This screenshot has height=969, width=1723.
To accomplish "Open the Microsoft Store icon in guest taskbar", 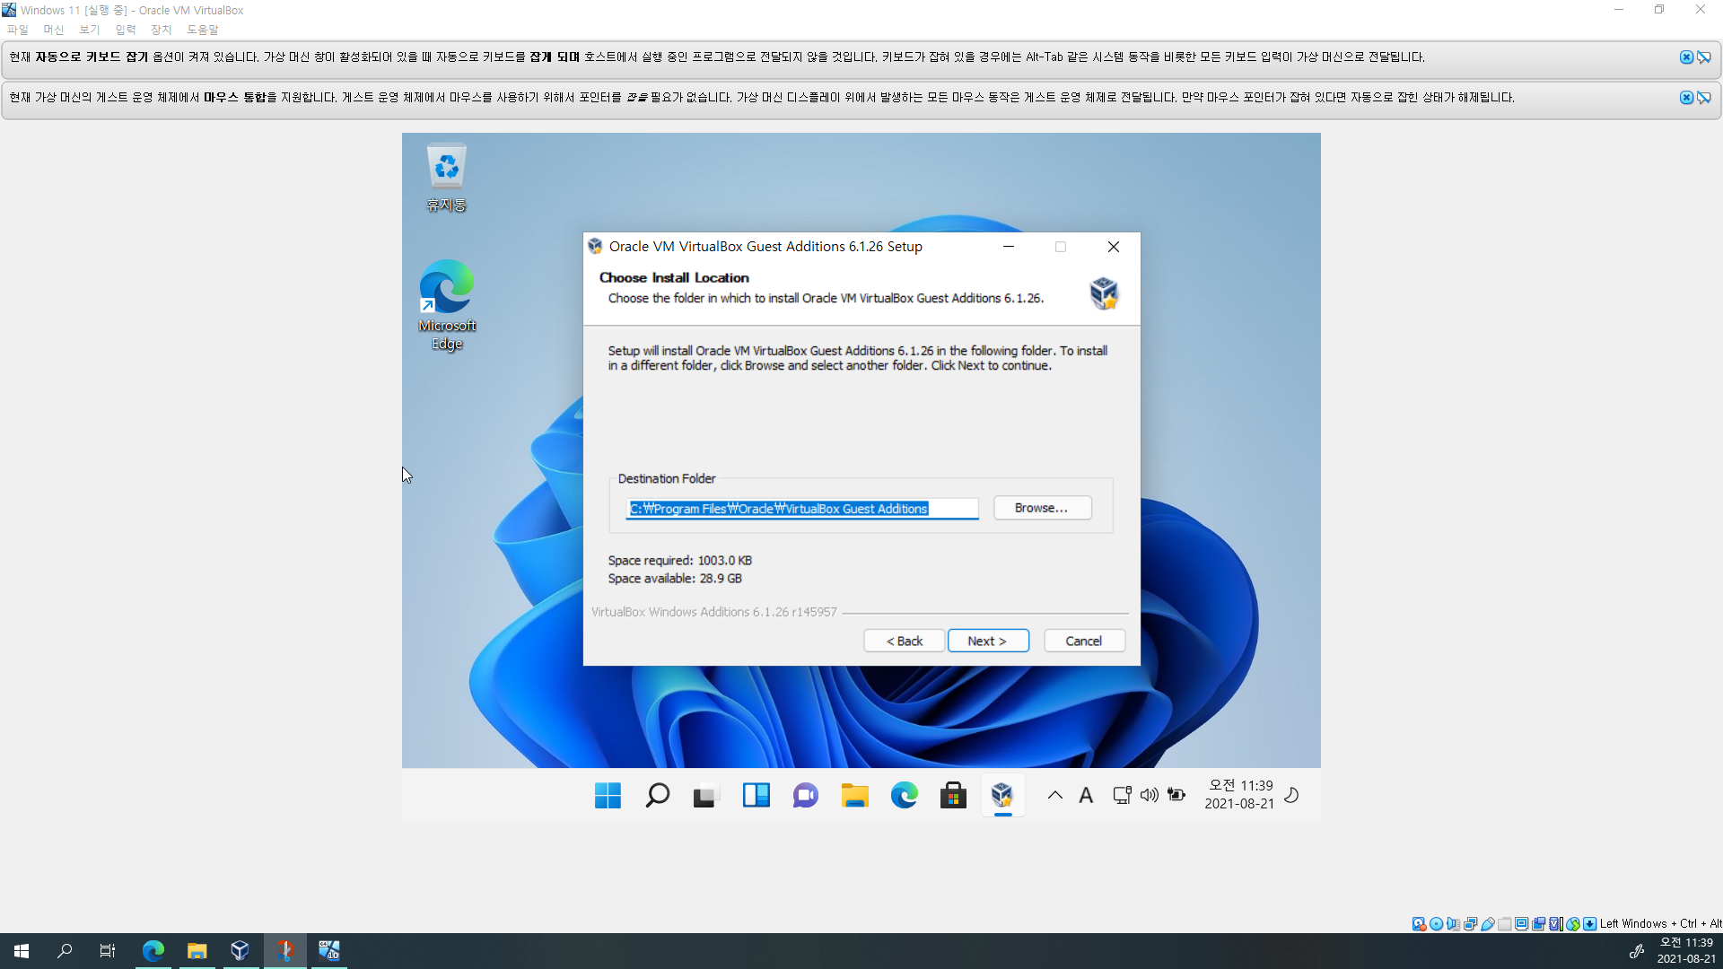I will tap(953, 795).
